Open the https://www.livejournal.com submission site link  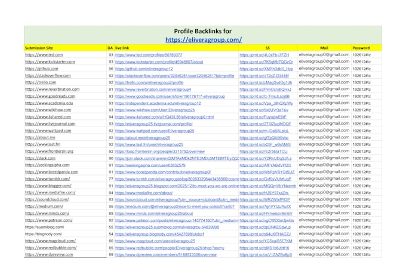(50, 124)
